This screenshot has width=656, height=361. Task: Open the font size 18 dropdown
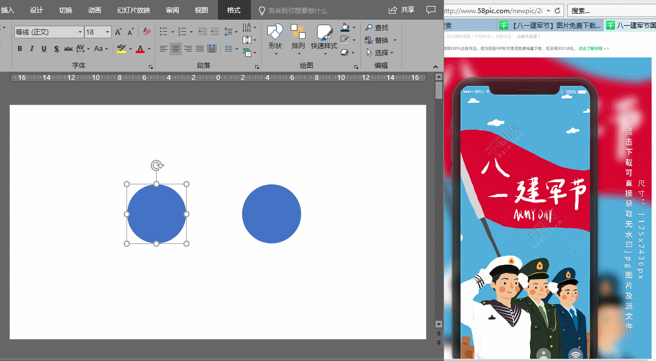pos(107,32)
